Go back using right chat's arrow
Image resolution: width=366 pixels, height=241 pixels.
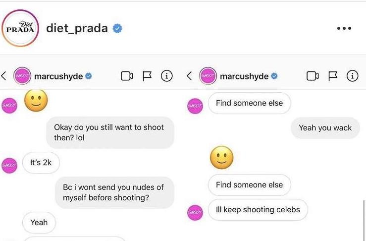click(x=189, y=76)
